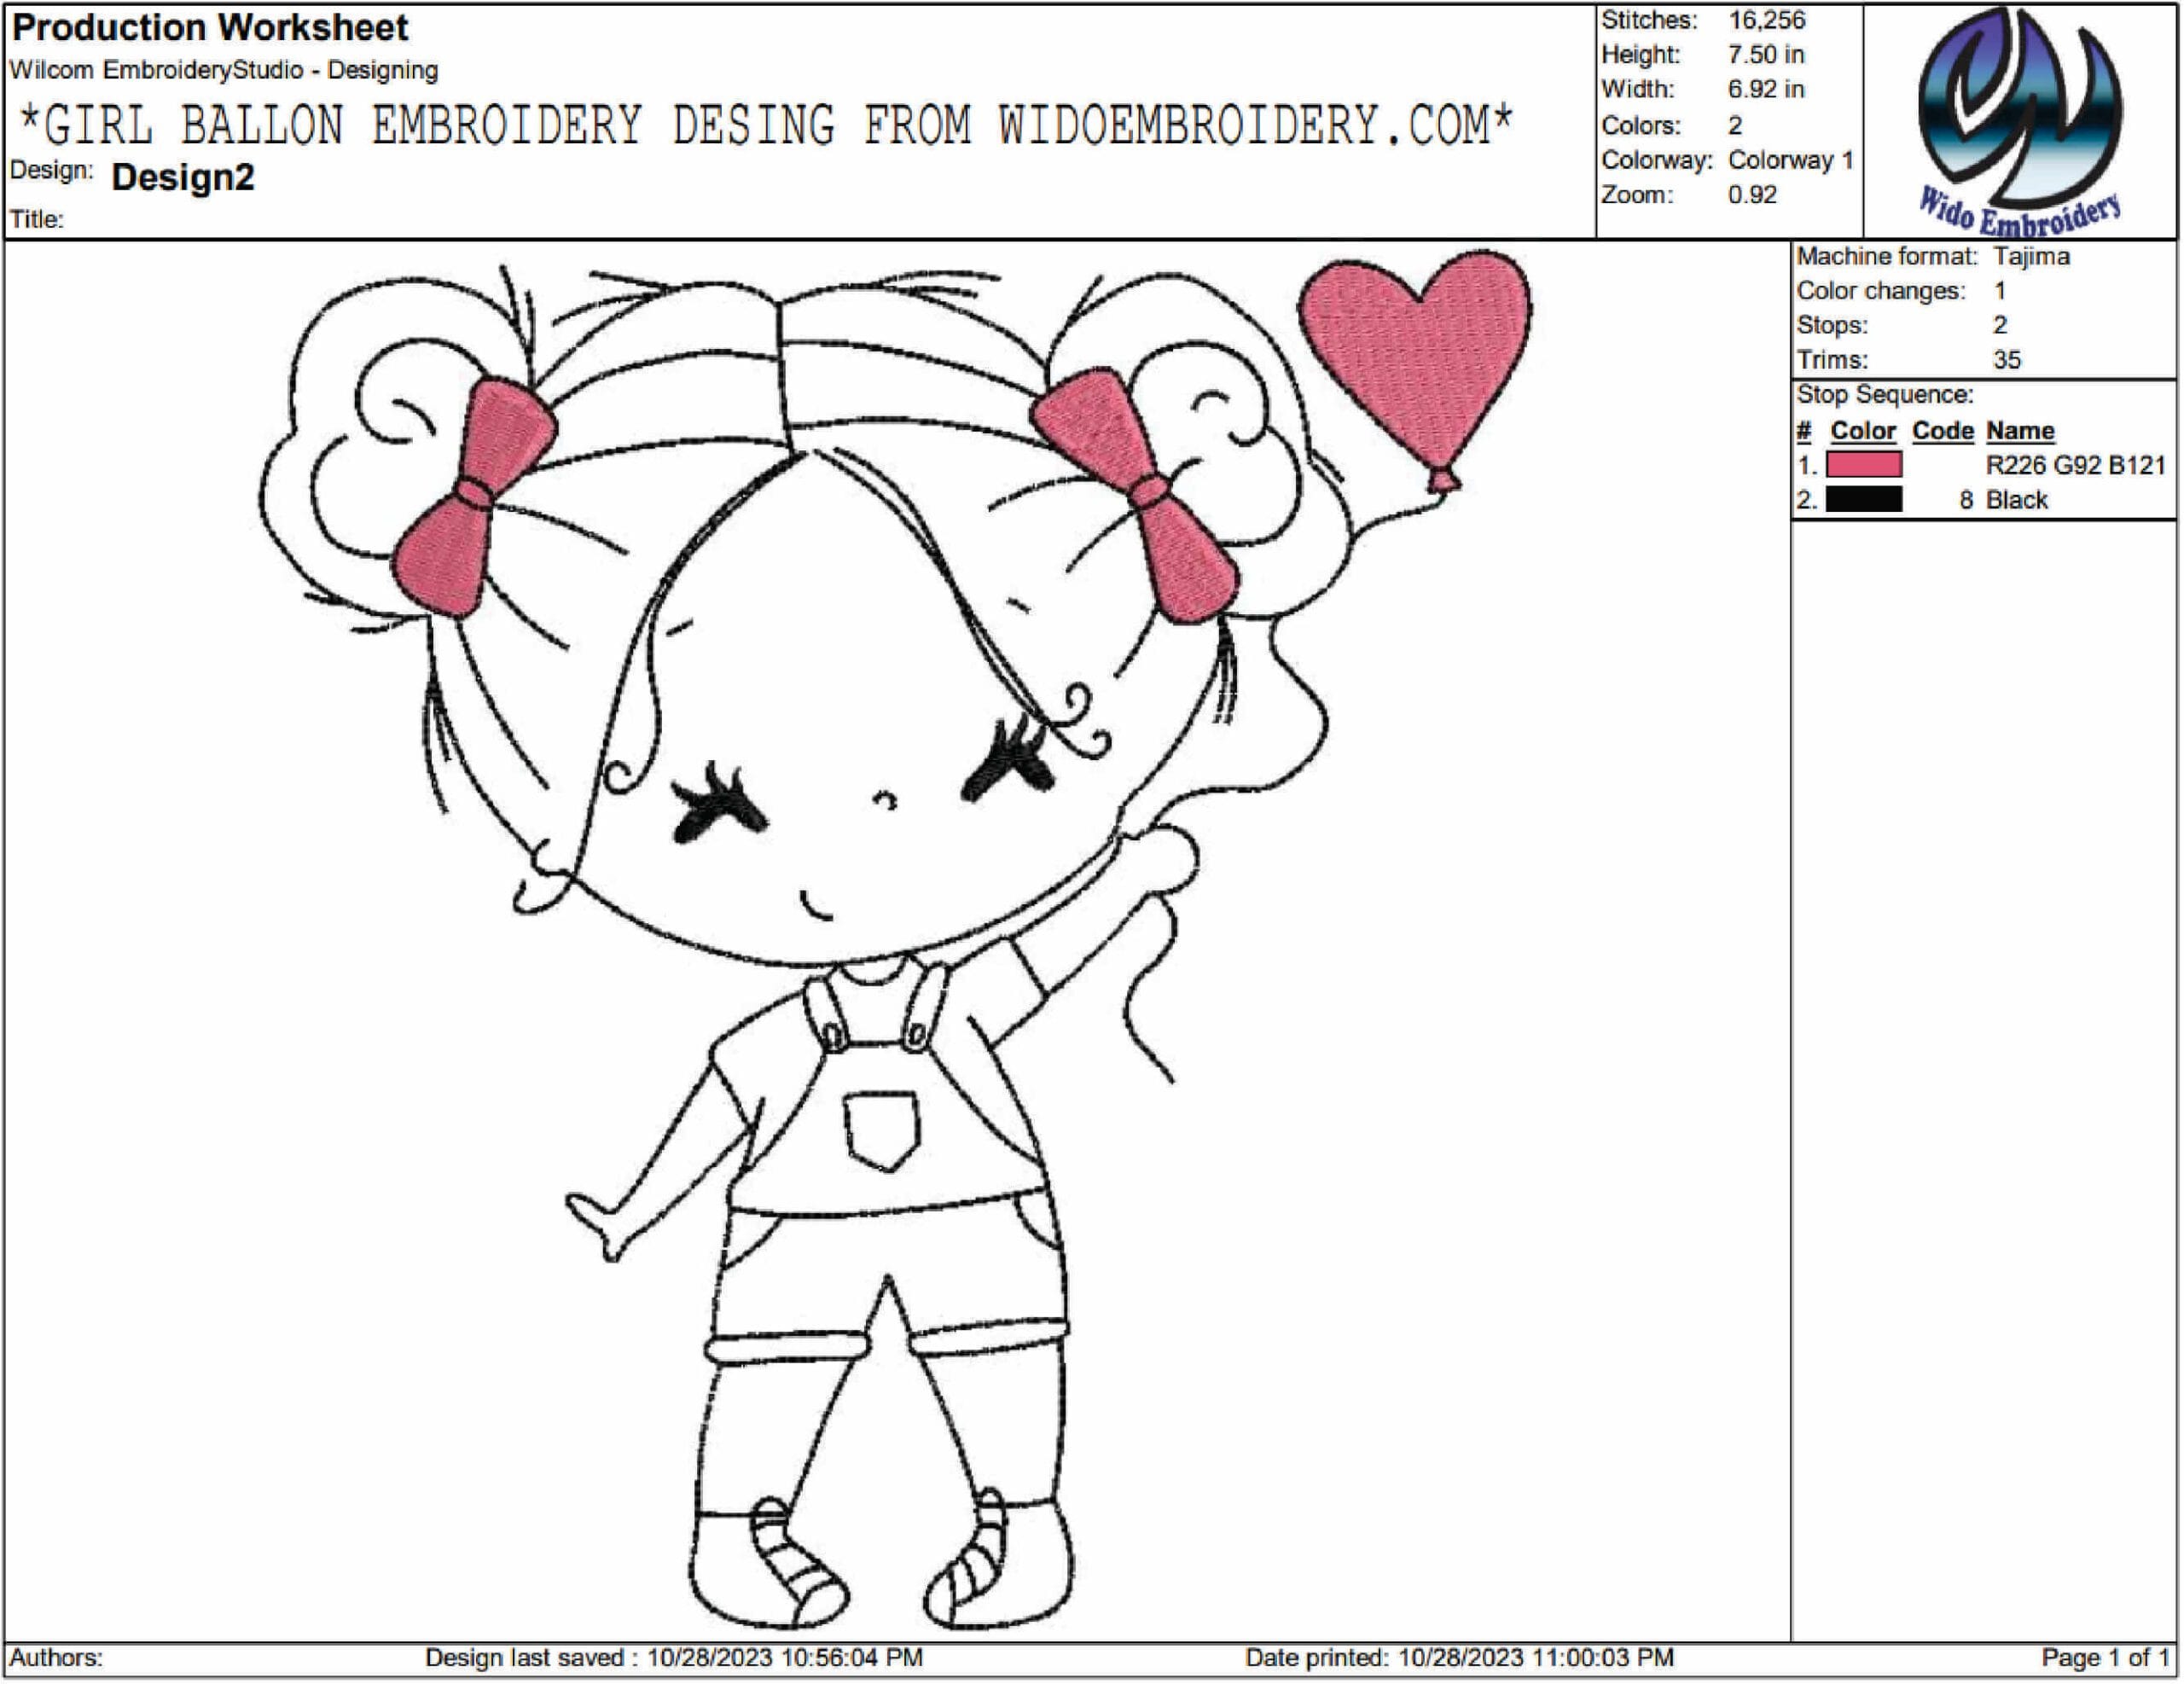Click the 'Stop Sequence:' label

[x=1885, y=395]
